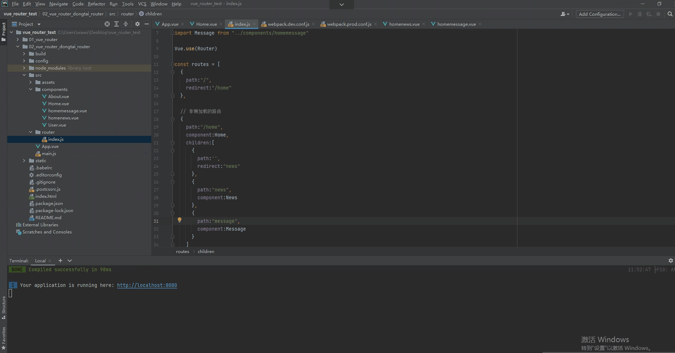675x353 pixels.
Task: Toggle code folding at const routes line
Action: 172,64
